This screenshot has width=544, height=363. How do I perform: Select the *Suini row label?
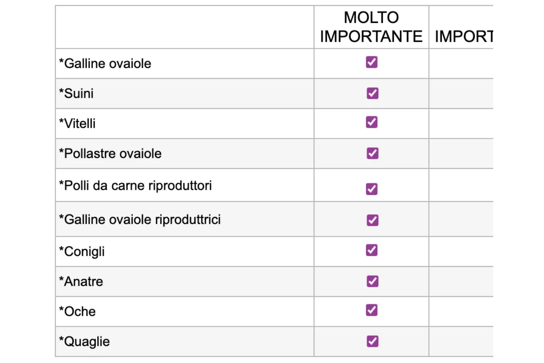point(77,94)
